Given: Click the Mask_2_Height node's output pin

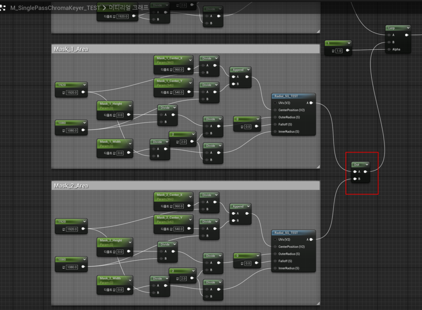Looking at the screenshot, I should (129, 251).
